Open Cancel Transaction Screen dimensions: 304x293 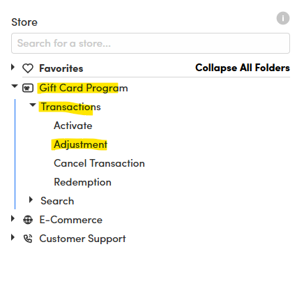click(x=99, y=163)
